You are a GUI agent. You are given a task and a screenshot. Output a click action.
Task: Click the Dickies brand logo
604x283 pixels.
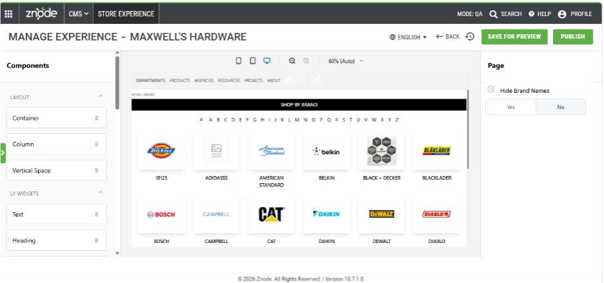[x=161, y=151]
